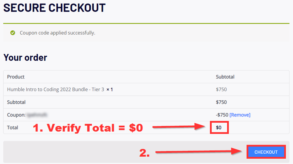Click the Total row label

(12, 127)
